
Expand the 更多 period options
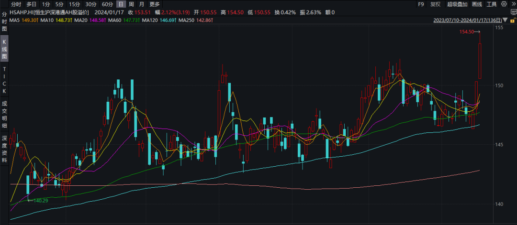click(x=154, y=4)
